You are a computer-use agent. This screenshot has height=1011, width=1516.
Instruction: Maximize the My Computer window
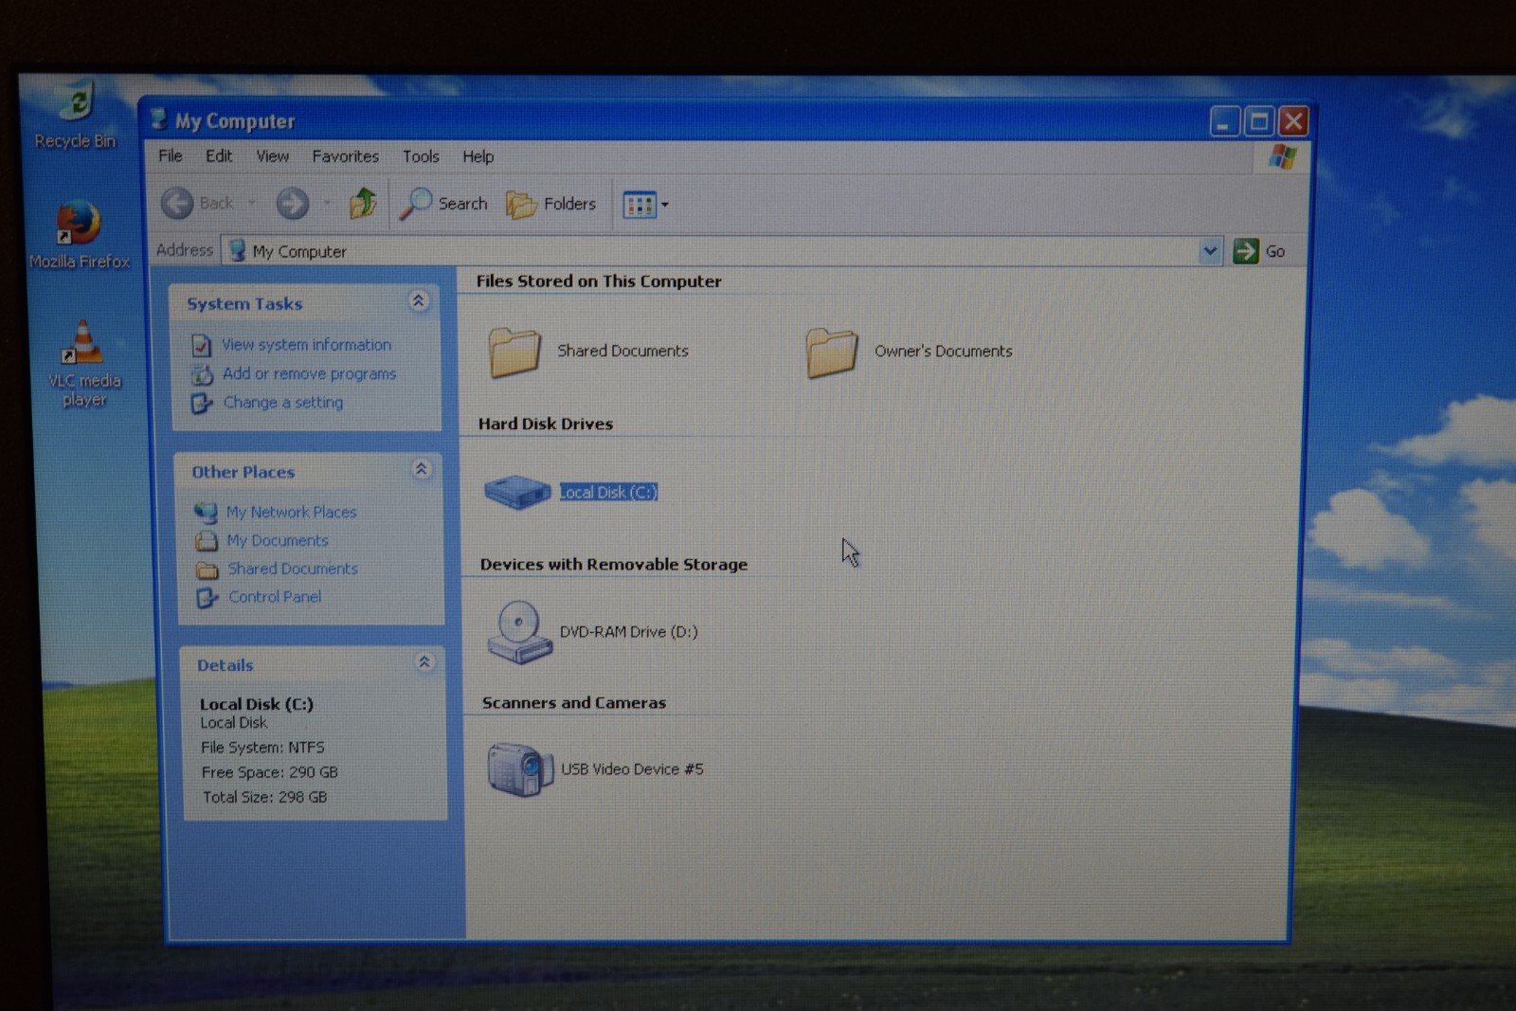click(1259, 121)
